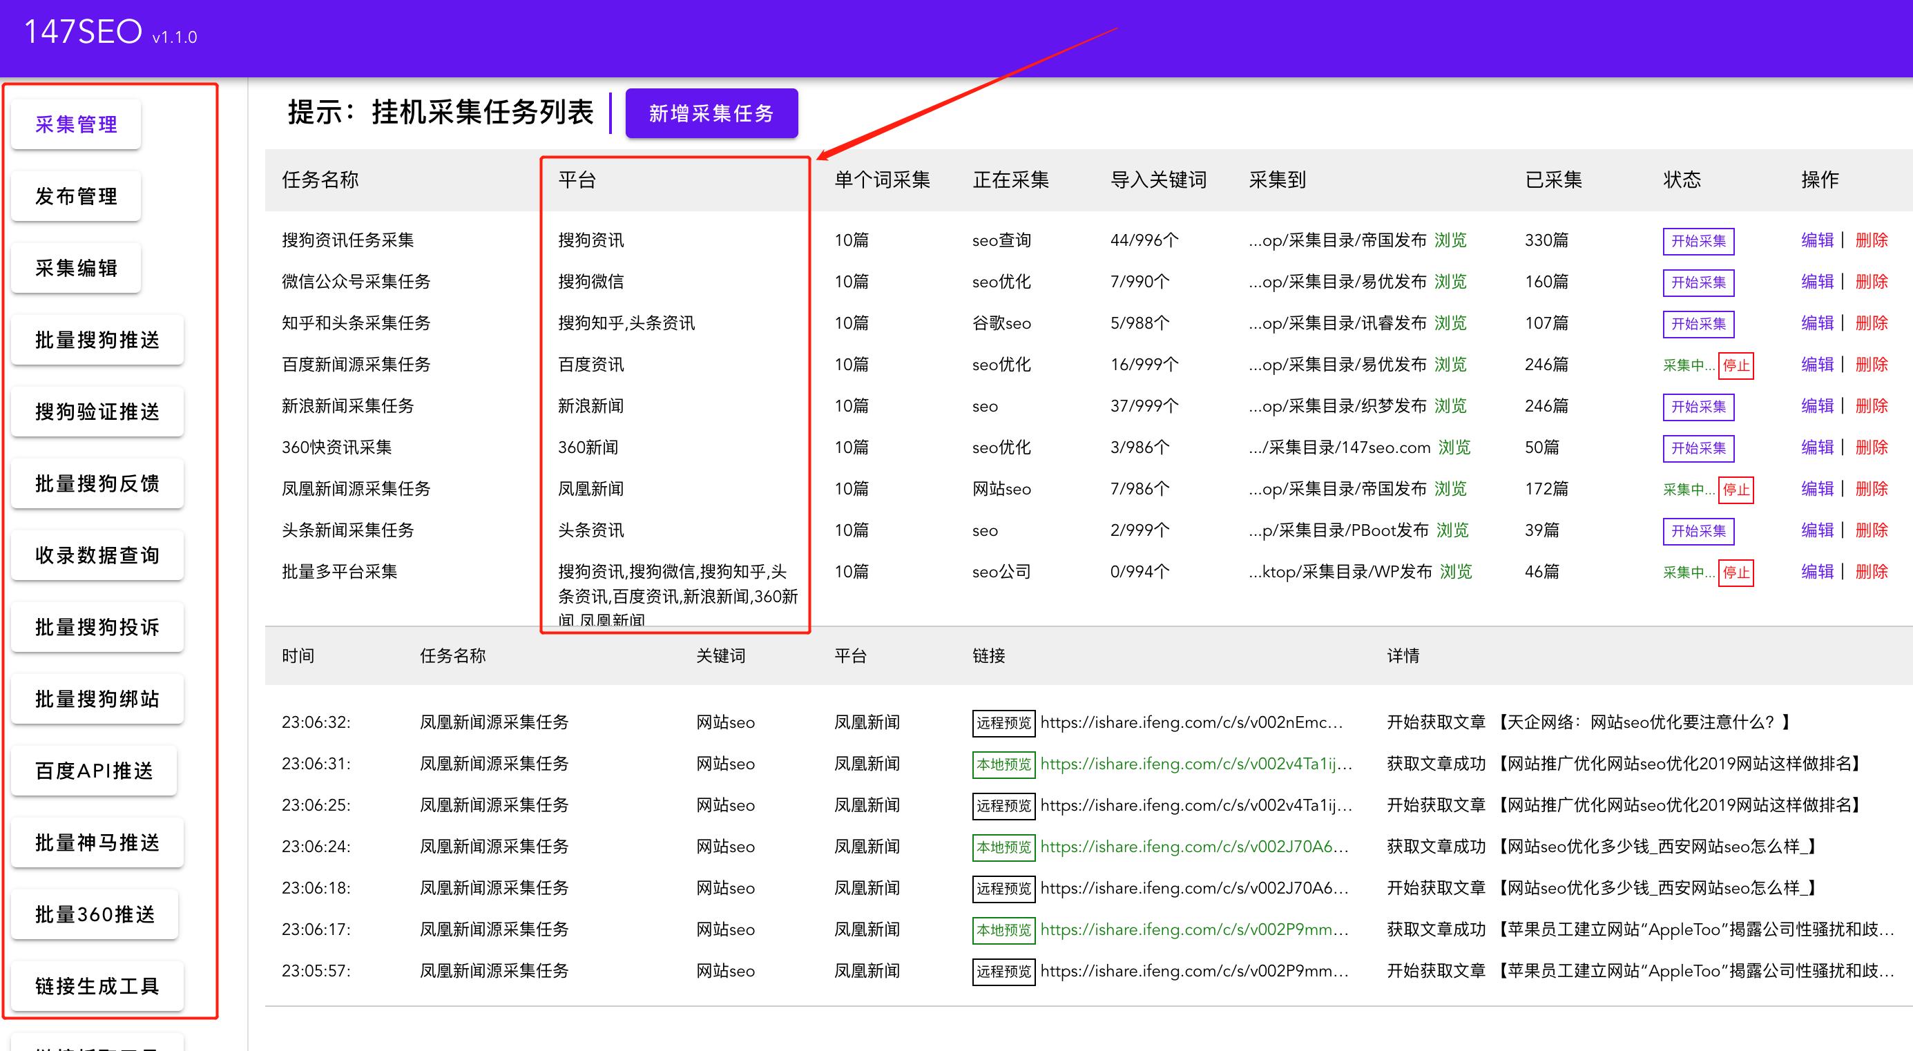This screenshot has width=1913, height=1051.
Task: Edit the 搜狗资讯任务采集 task
Action: [x=1817, y=240]
